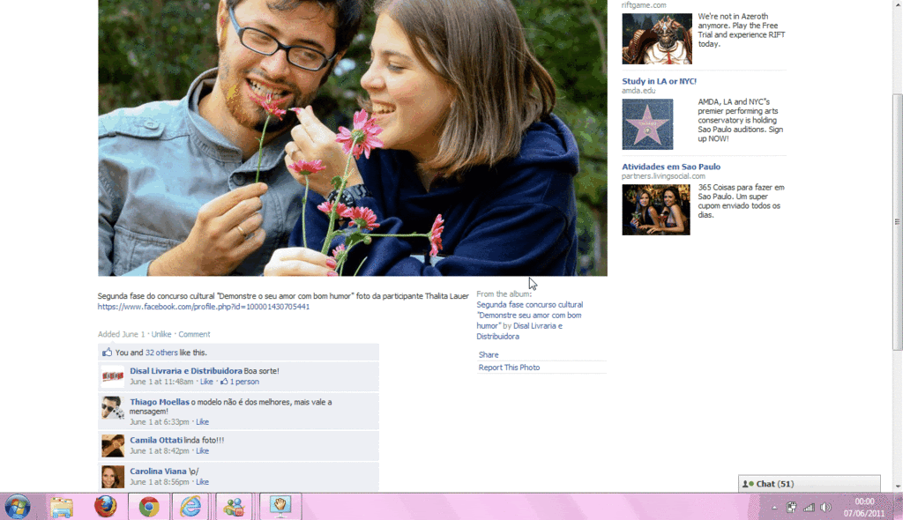
Task: Click the Windows Start orb
Action: [x=18, y=507]
